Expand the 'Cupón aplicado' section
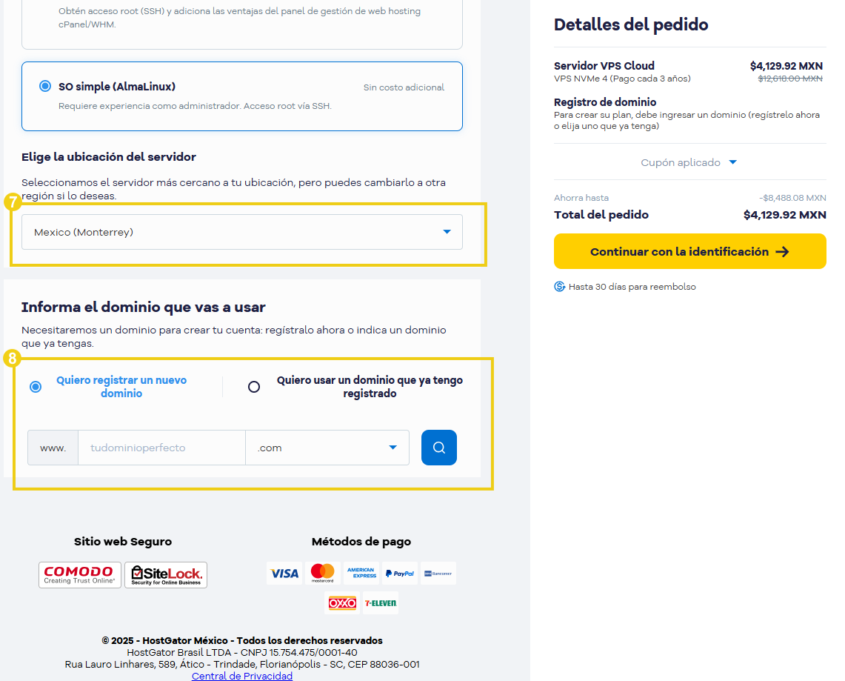 [x=689, y=162]
